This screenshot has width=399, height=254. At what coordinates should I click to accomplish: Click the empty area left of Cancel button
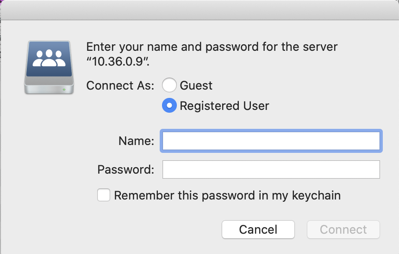pos(139,230)
